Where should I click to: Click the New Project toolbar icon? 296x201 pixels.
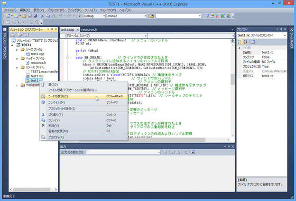point(8,16)
